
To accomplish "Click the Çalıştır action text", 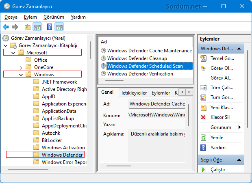I will [218, 170].
